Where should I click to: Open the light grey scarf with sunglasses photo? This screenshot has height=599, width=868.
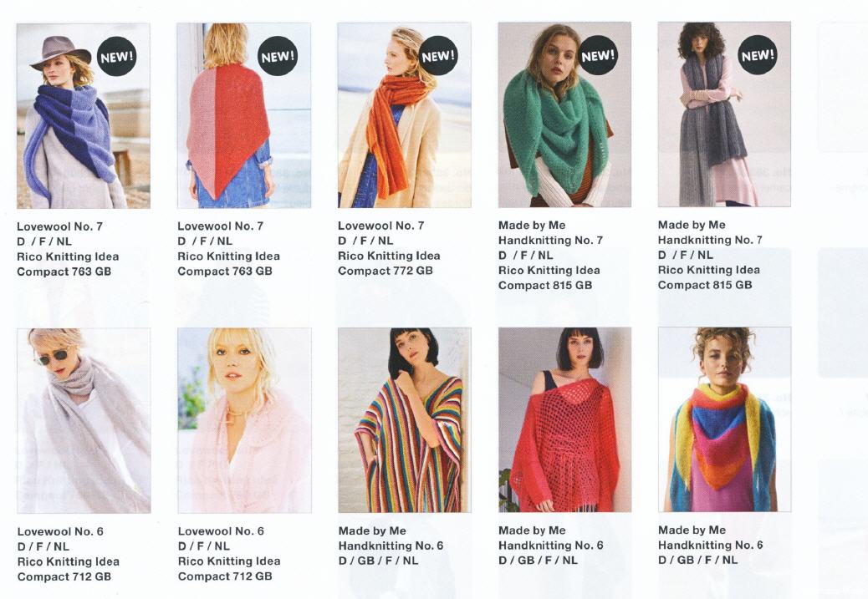(84, 421)
